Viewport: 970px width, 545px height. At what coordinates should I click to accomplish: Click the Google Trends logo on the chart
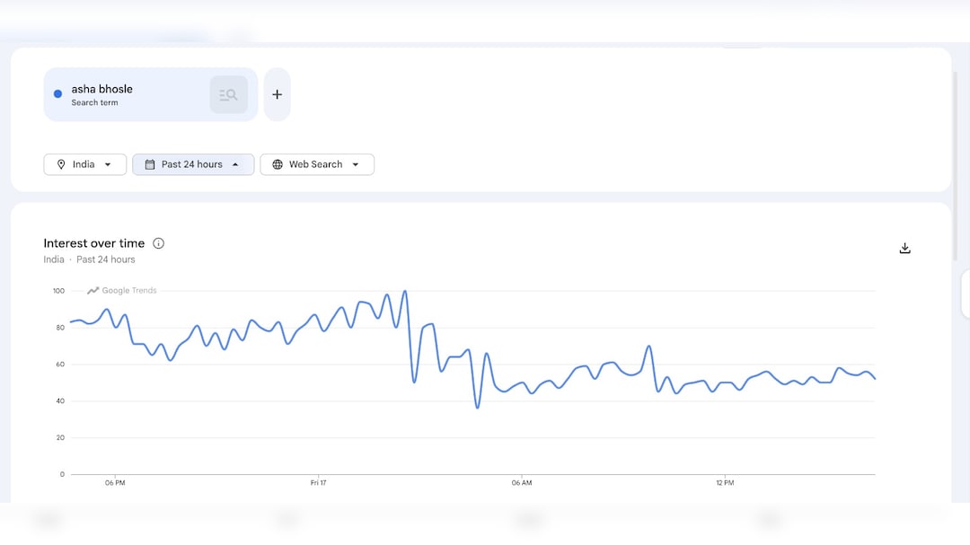pos(122,291)
